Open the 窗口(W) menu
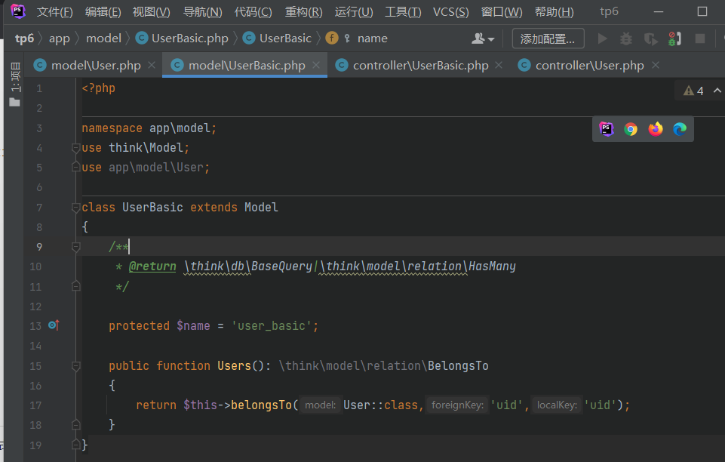Viewport: 725px width, 462px height. [501, 11]
